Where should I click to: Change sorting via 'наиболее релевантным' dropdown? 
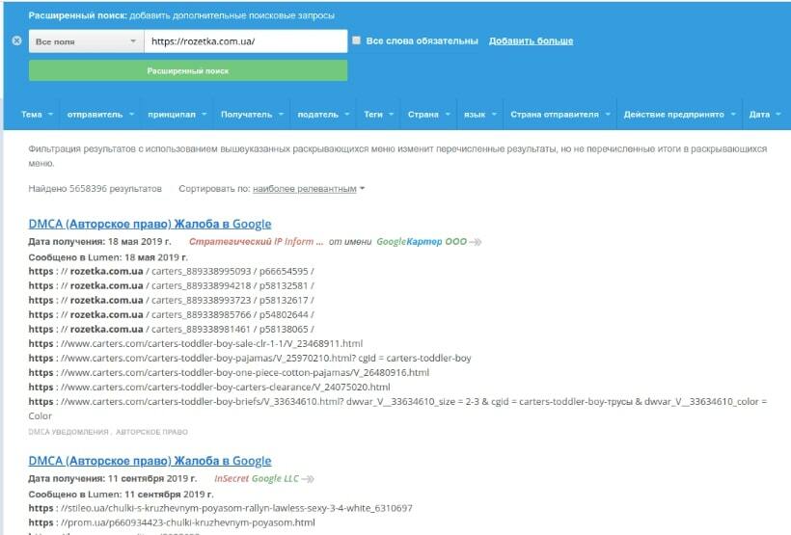(x=309, y=189)
